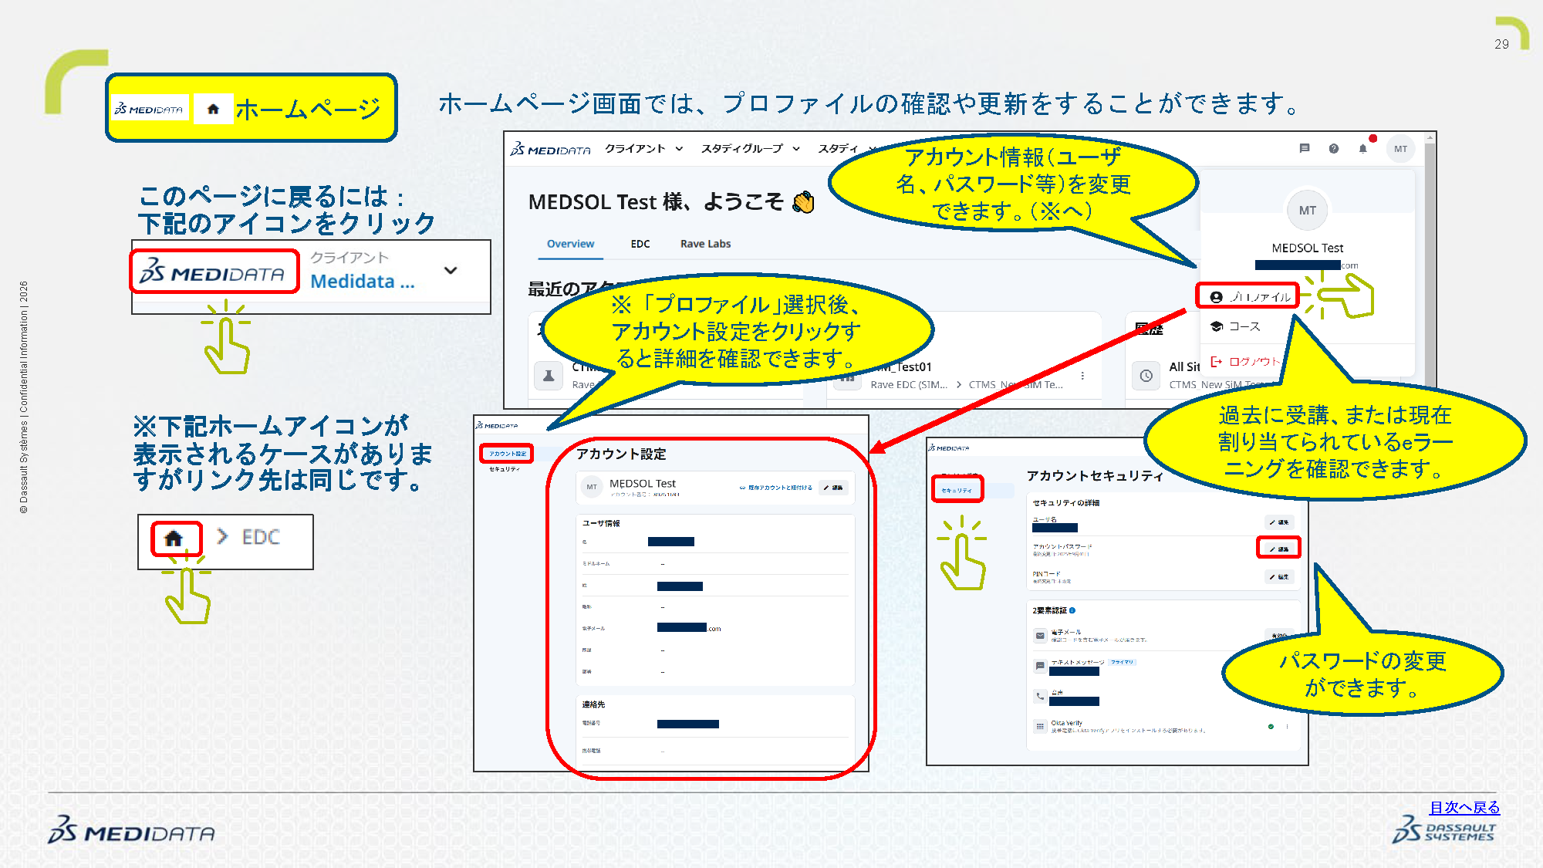
Task: Click the 既存アカウントと紐付ける link
Action: 776,488
